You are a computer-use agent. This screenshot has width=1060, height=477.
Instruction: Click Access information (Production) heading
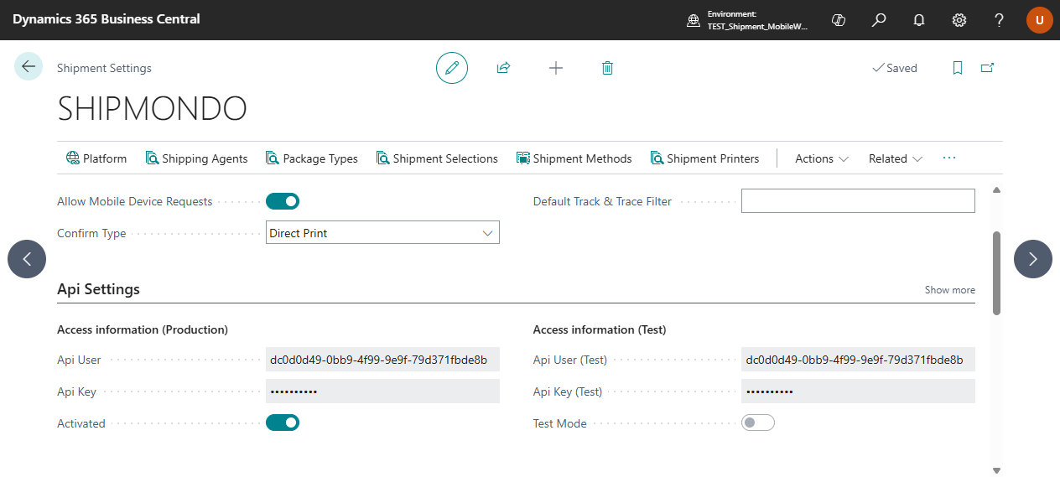click(x=143, y=329)
